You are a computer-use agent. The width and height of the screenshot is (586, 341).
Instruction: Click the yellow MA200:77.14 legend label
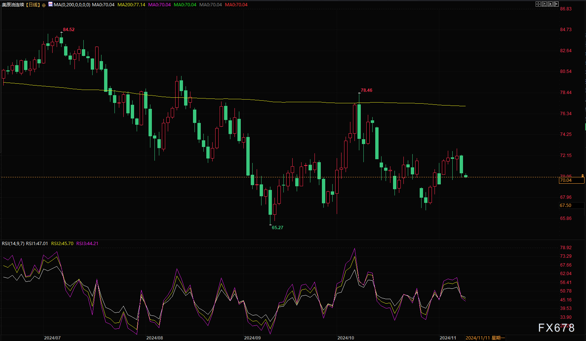tap(131, 5)
